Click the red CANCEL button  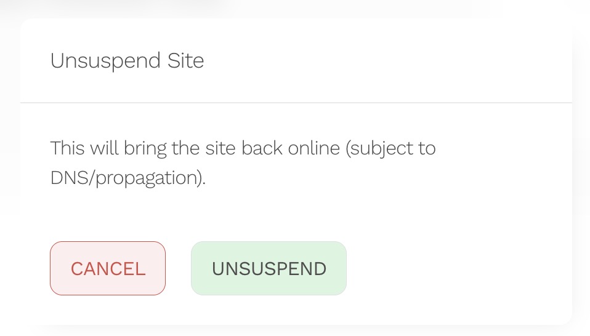click(x=108, y=268)
